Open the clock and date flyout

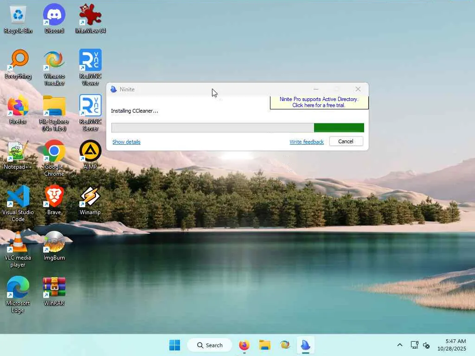coord(451,345)
